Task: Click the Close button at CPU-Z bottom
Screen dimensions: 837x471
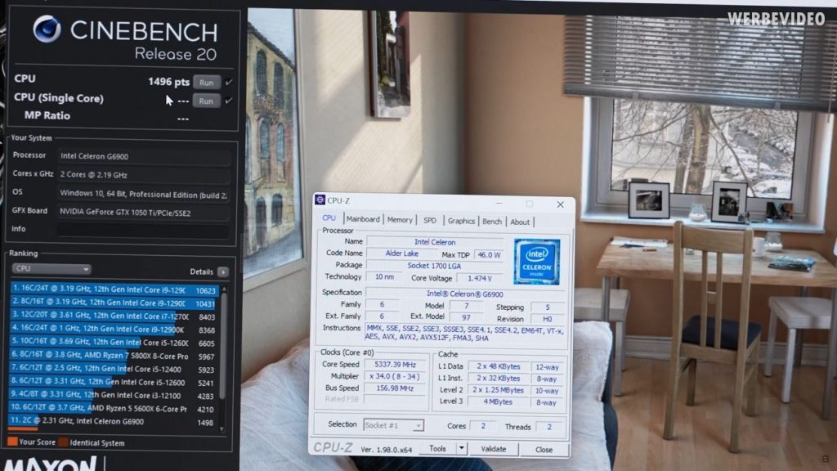Action: click(x=544, y=450)
